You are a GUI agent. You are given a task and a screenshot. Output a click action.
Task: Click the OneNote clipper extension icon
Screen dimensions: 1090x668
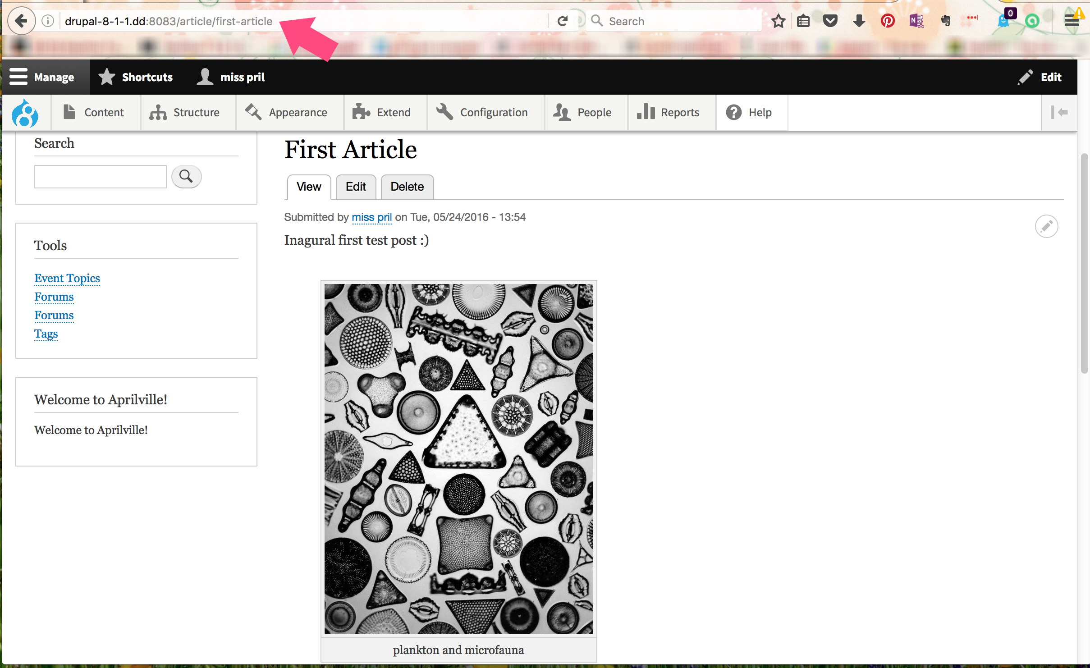pyautogui.click(x=916, y=21)
